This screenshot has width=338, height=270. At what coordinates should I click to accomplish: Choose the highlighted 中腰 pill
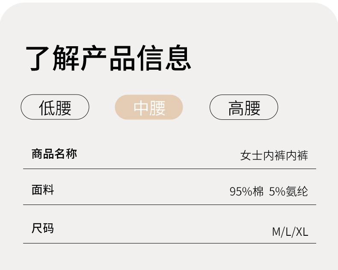tap(149, 107)
